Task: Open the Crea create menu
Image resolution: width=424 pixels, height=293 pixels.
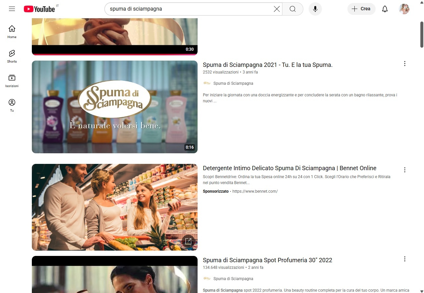Action: pos(361,9)
